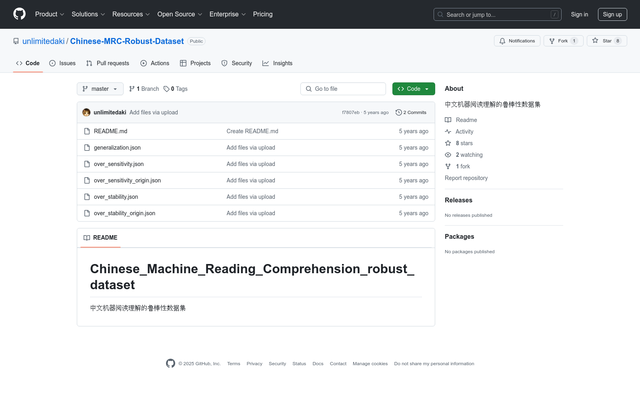Screen dimensions: 640x400
Task: Open the generalization.json file
Action: click(117, 148)
